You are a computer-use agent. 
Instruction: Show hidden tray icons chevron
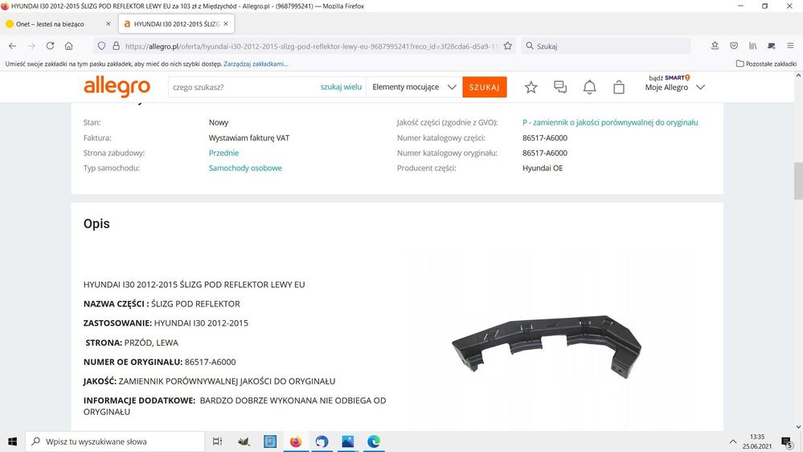(733, 442)
